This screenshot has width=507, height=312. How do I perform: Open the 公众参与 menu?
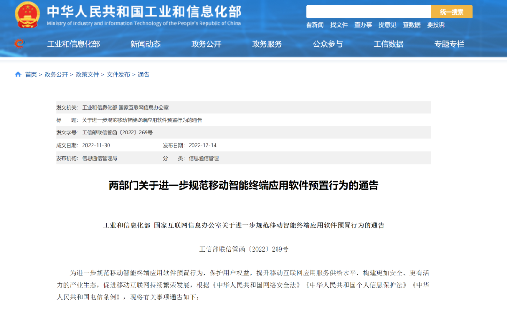click(328, 44)
